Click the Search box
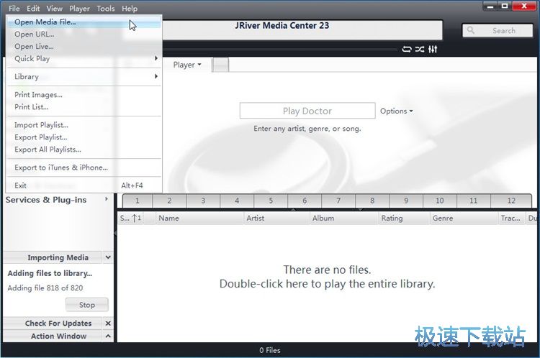 498,30
